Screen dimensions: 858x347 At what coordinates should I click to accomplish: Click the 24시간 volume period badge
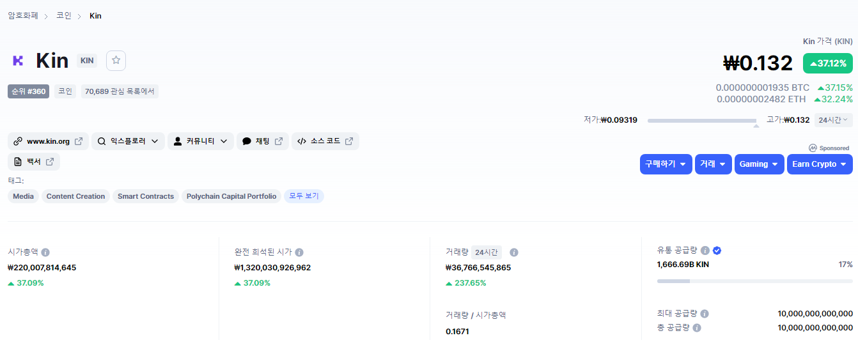[x=487, y=252]
